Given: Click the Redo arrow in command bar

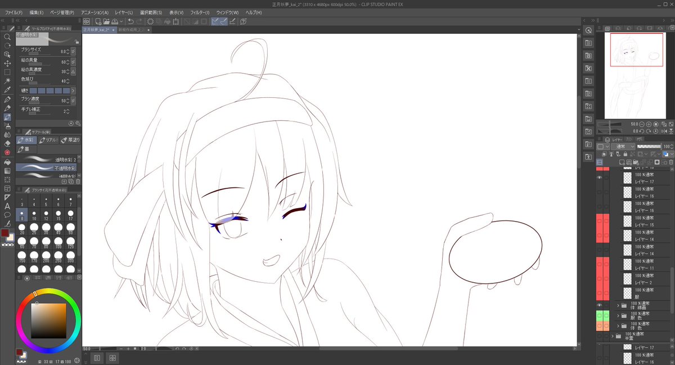Looking at the screenshot, I should (x=140, y=21).
